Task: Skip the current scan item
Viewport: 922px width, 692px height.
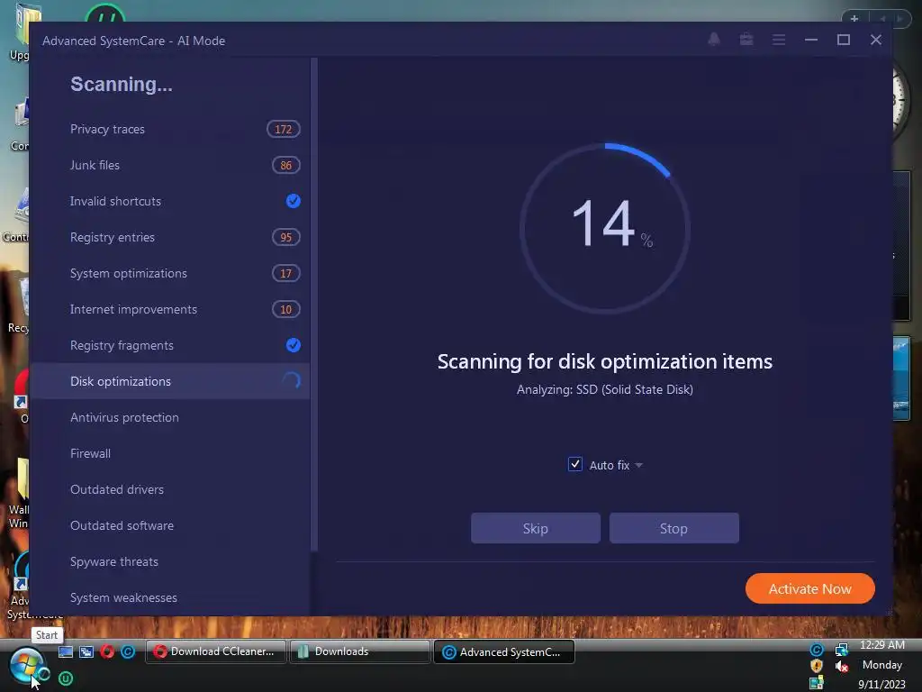Action: 536,528
